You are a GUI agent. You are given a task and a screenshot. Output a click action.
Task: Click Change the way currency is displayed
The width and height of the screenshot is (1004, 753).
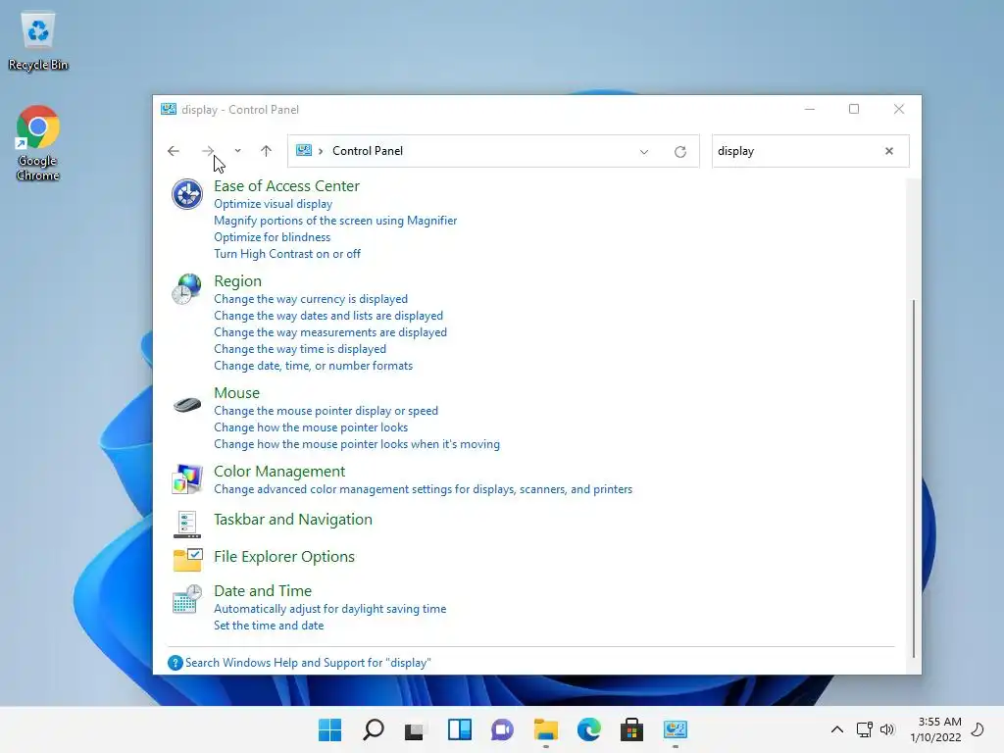311,299
